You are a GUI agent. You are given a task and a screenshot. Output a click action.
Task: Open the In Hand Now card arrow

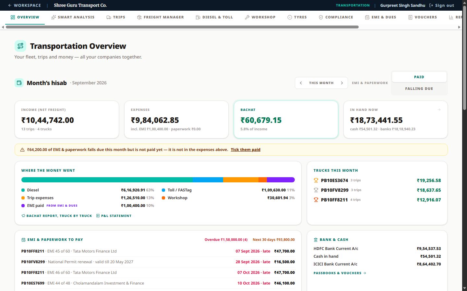[x=439, y=110]
